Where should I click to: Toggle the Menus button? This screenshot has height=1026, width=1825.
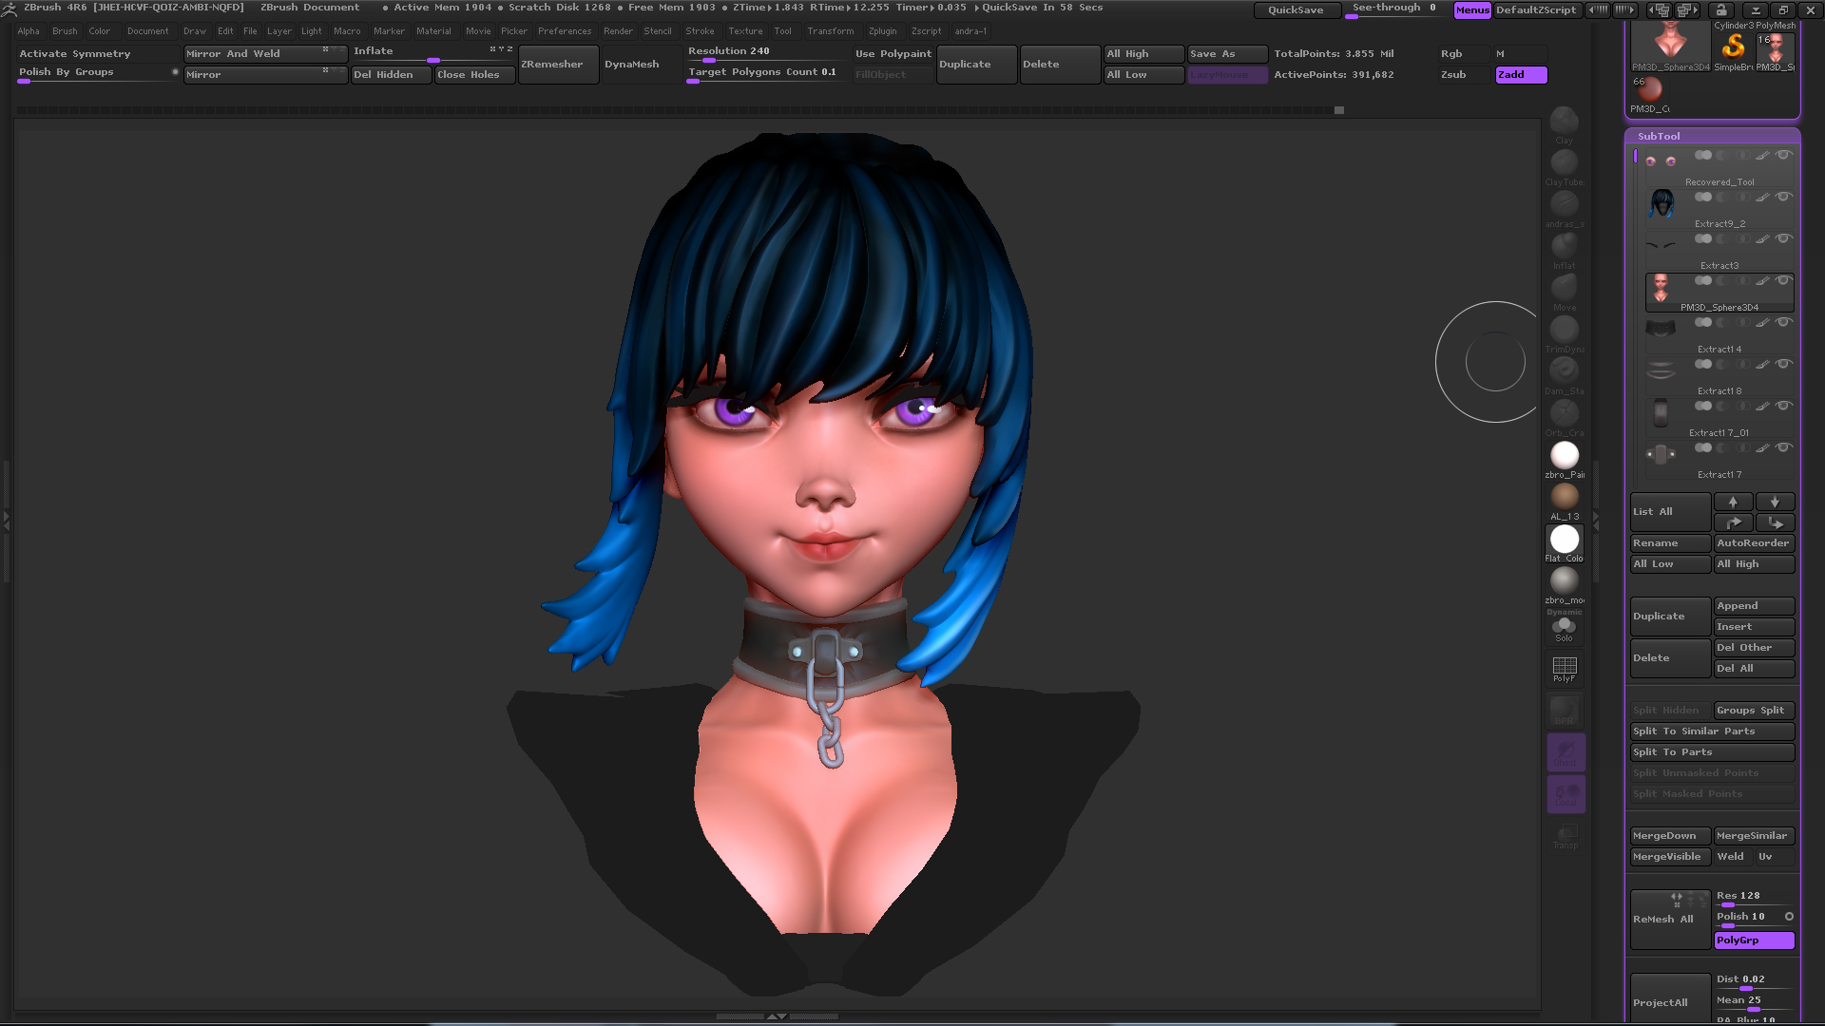1472,9
